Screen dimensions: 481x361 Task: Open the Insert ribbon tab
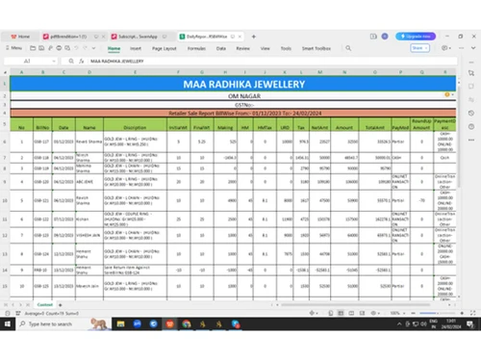[x=136, y=48]
